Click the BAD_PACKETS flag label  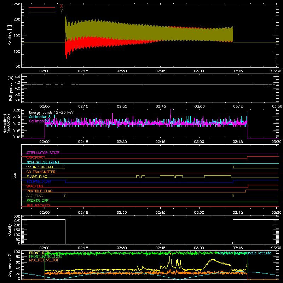pos(39,205)
